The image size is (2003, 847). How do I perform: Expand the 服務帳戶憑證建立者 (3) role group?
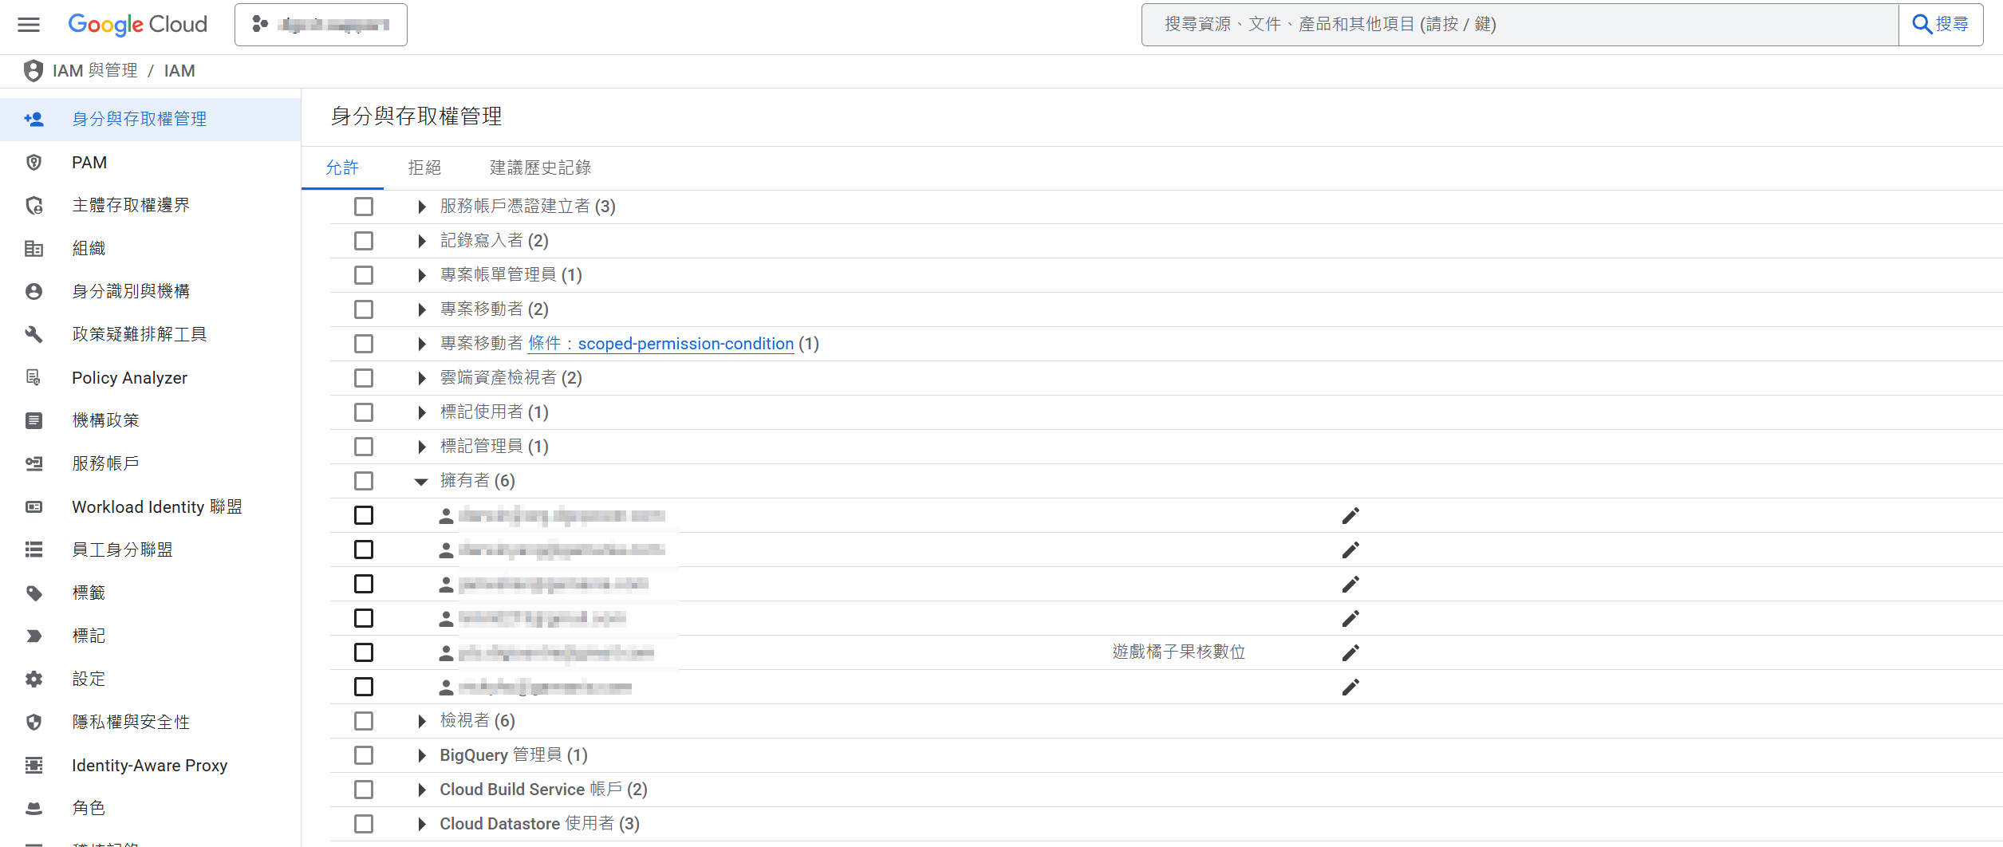coord(422,207)
